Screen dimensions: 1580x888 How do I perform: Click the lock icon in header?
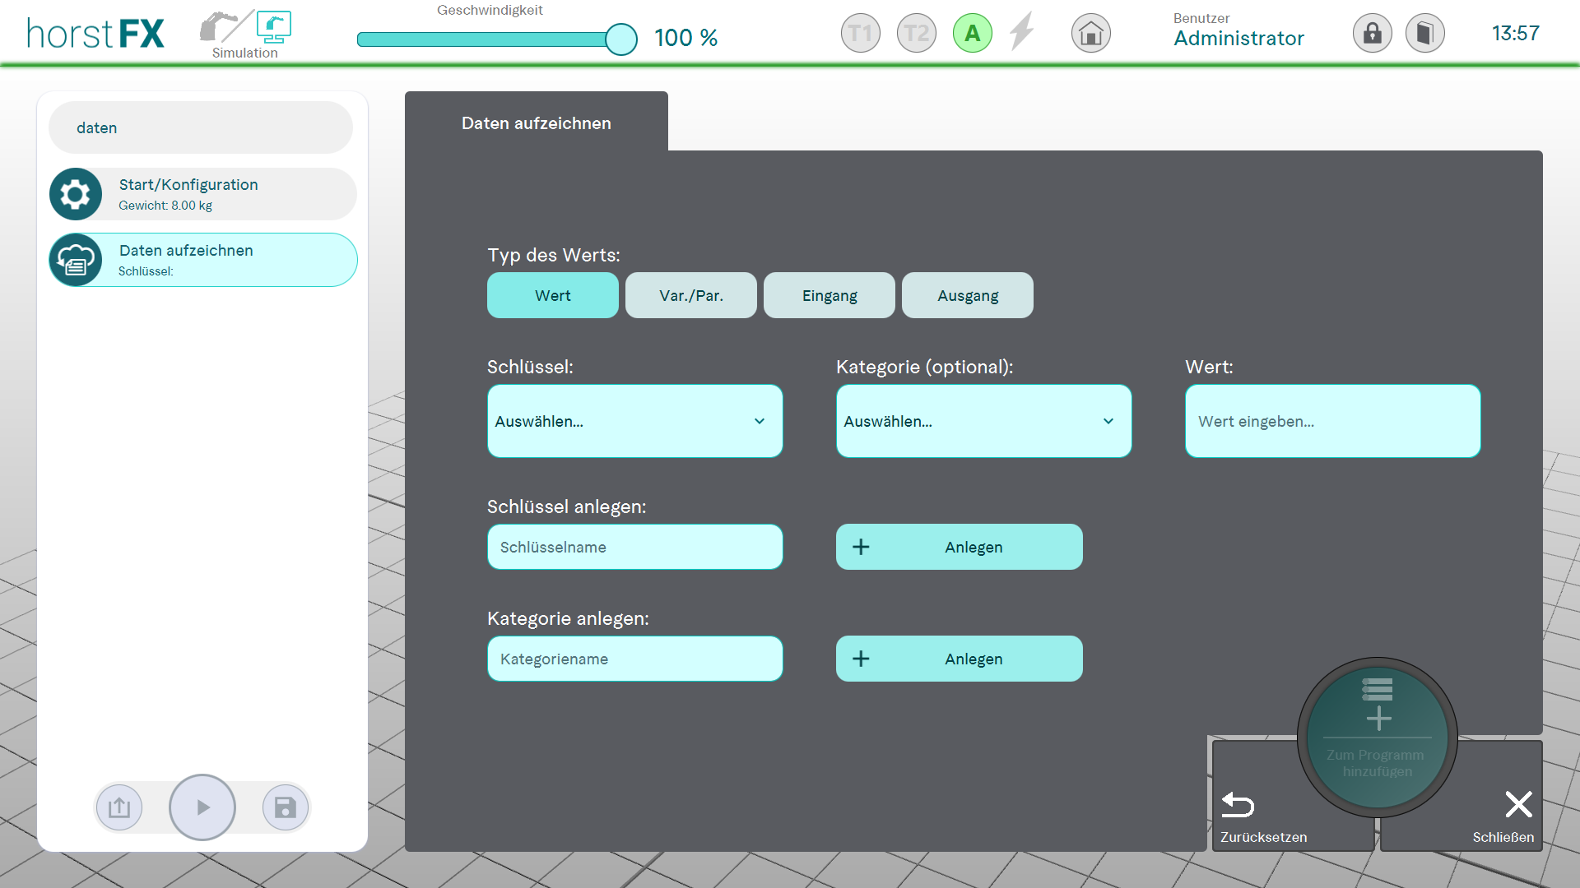point(1372,34)
